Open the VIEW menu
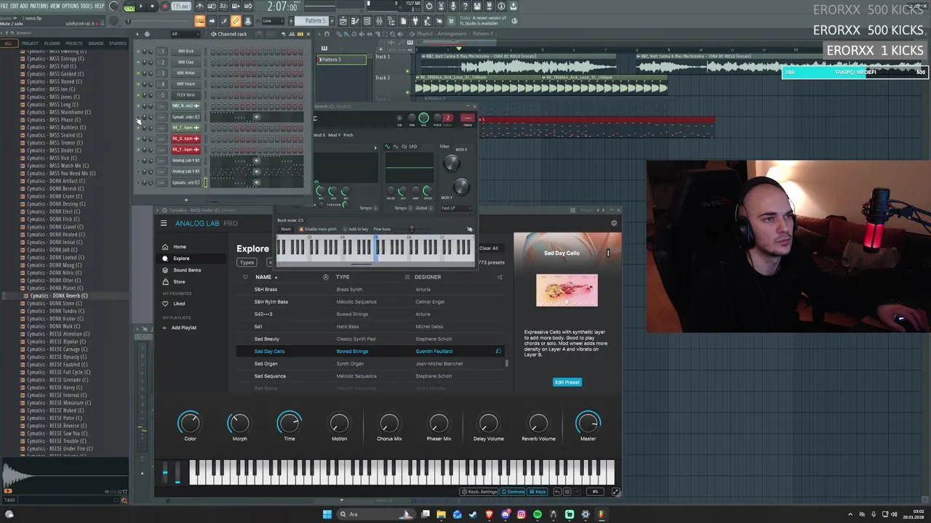The width and height of the screenshot is (931, 523). pos(55,6)
